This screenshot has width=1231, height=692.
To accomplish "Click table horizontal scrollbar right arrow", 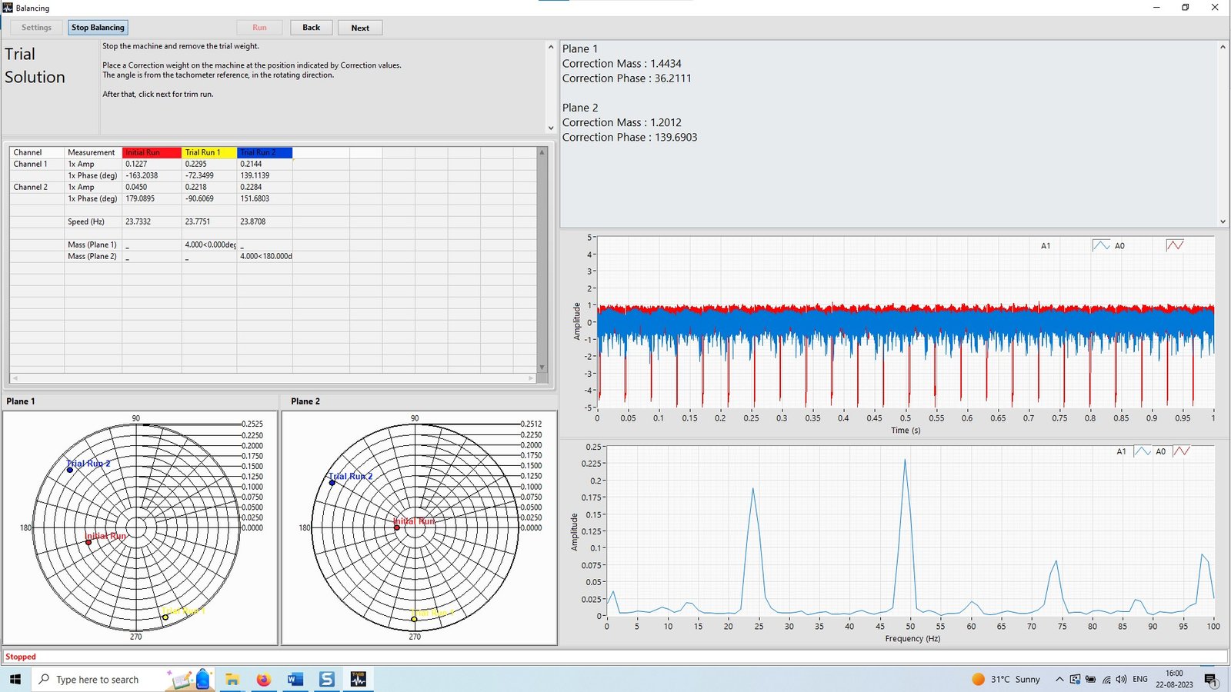I will tap(531, 378).
